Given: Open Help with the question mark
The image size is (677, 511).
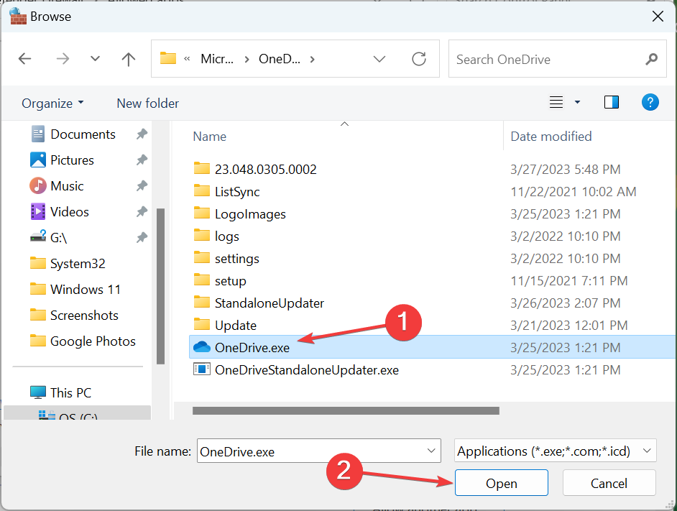Looking at the screenshot, I should pyautogui.click(x=650, y=102).
